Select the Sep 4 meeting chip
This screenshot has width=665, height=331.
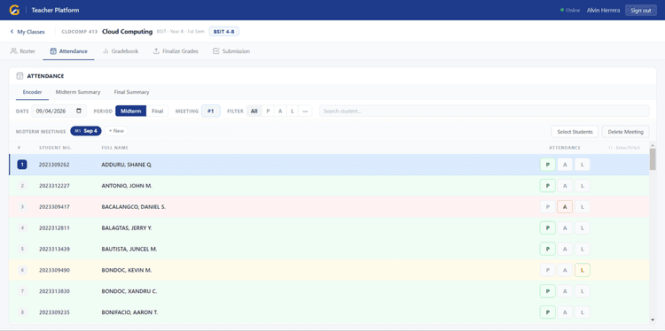pyautogui.click(x=86, y=131)
